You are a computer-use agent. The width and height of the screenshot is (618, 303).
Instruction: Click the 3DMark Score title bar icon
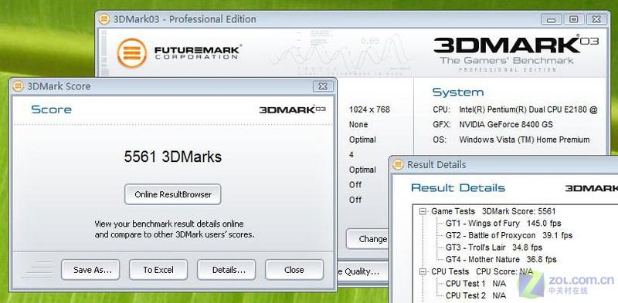coord(18,86)
